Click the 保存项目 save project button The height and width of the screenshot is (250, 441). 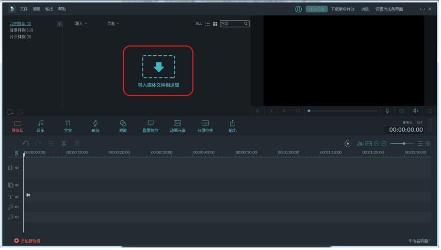(x=317, y=9)
